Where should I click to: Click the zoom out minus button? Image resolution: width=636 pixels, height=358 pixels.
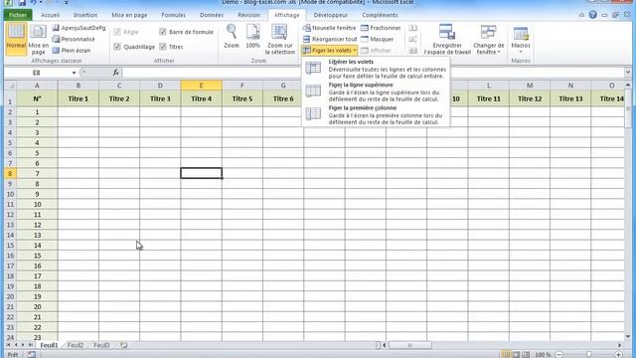[x=558, y=354]
